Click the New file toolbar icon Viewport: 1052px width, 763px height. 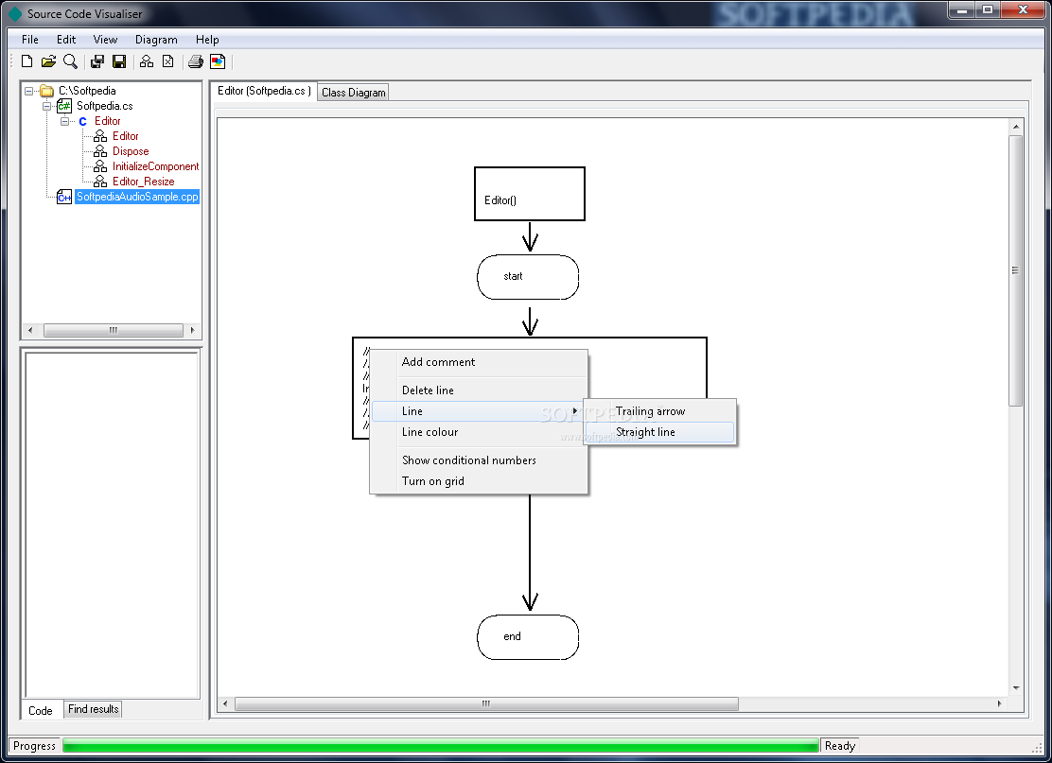(x=26, y=61)
